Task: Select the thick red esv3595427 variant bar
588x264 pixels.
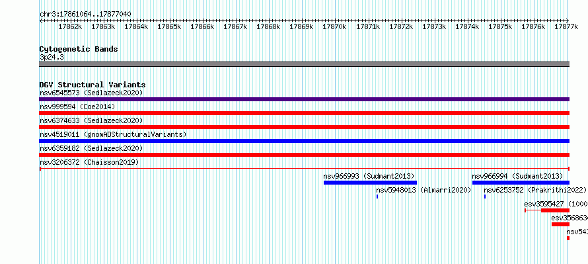Action: [555, 210]
